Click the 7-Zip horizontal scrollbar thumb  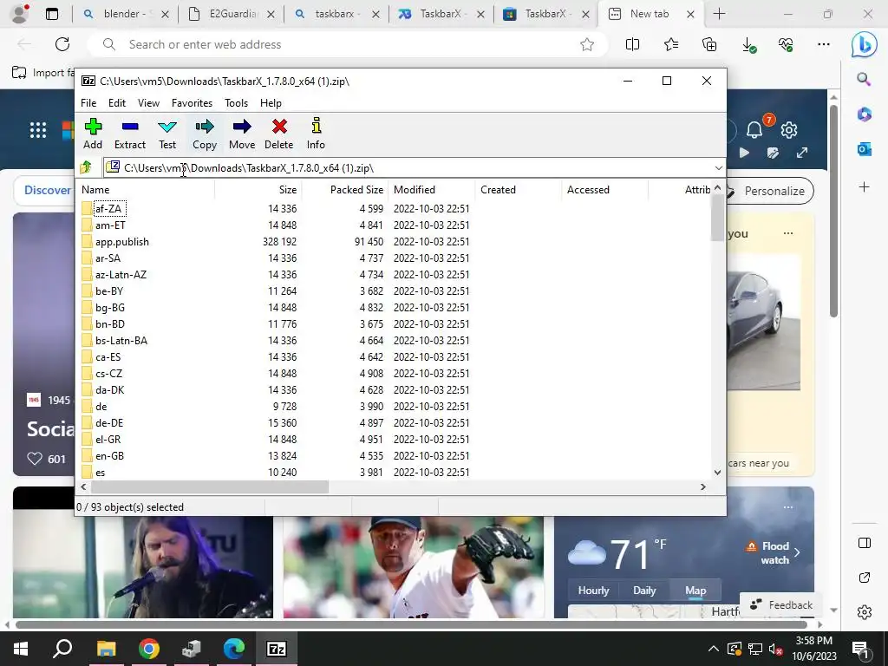click(210, 486)
